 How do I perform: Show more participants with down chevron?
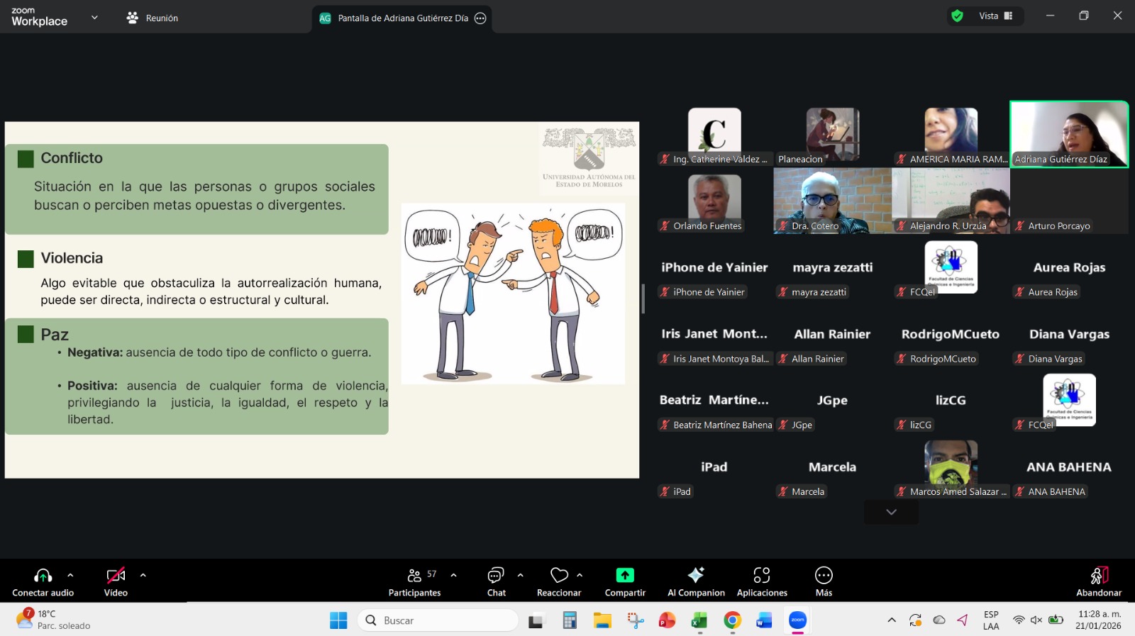point(891,512)
